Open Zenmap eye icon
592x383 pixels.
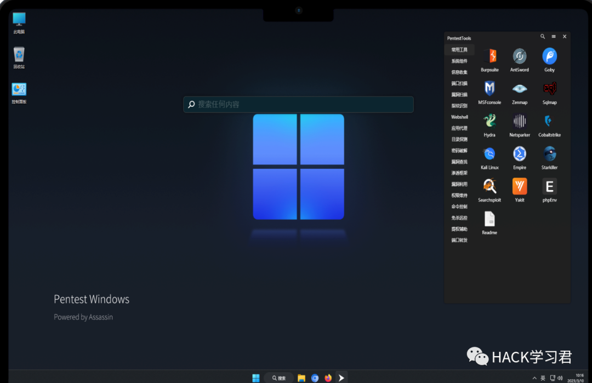pos(520,93)
